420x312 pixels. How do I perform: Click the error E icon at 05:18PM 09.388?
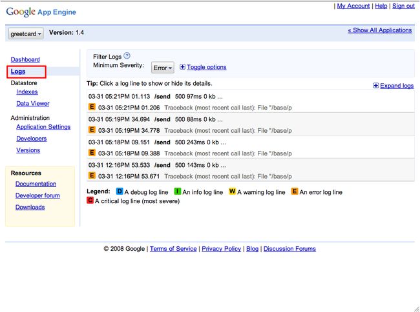click(92, 153)
